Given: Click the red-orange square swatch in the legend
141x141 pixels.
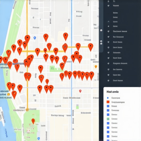Looking at the screenshot, I should pos(108,102).
